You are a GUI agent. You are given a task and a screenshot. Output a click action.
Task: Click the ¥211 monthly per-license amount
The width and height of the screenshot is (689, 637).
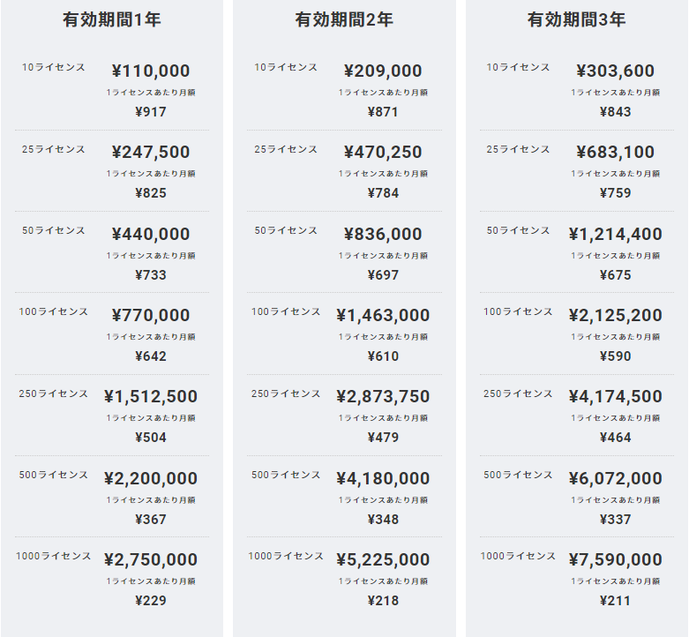coord(615,601)
